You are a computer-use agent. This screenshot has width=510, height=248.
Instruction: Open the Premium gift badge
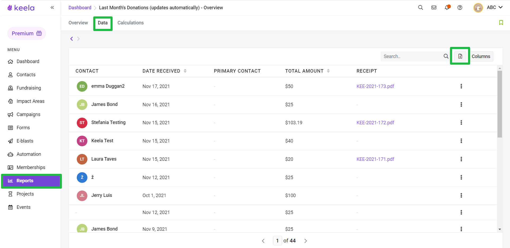click(27, 33)
